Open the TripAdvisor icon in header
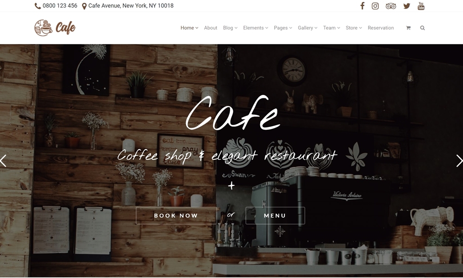Viewport: 463px width, 278px height. pos(391,6)
